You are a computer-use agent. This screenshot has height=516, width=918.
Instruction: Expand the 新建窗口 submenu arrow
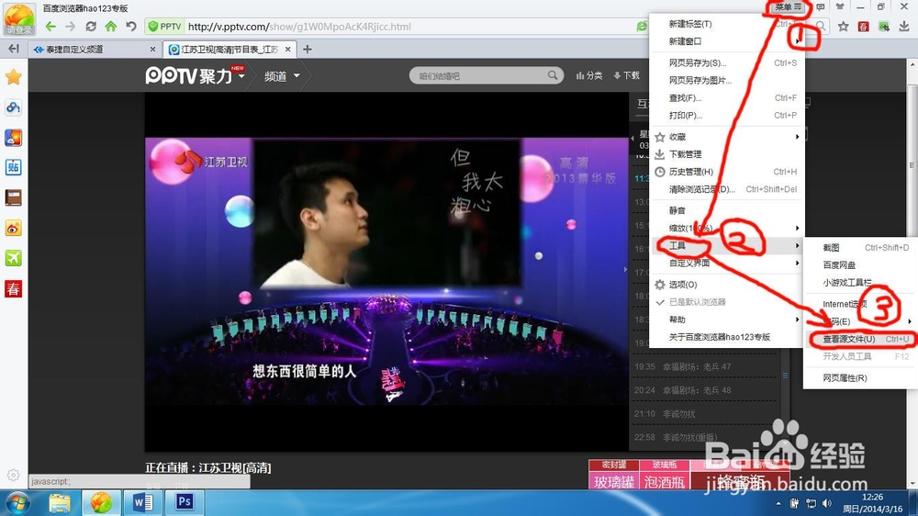tap(797, 41)
